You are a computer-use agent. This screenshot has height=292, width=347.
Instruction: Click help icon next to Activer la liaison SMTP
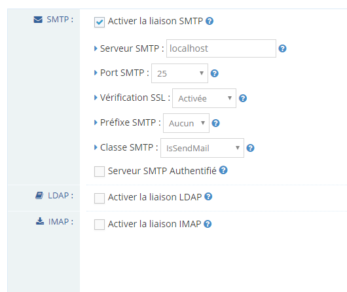click(x=210, y=21)
